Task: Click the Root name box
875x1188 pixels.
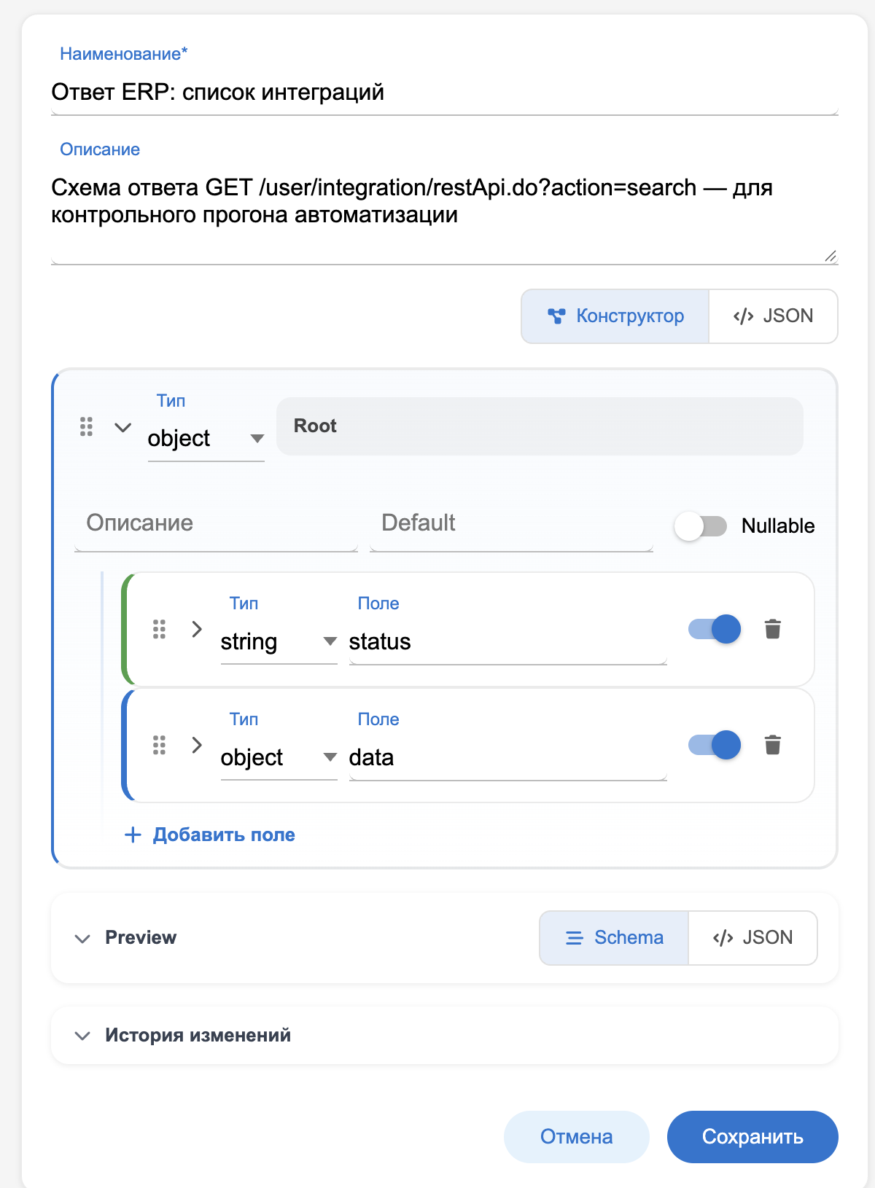Action: [x=540, y=426]
